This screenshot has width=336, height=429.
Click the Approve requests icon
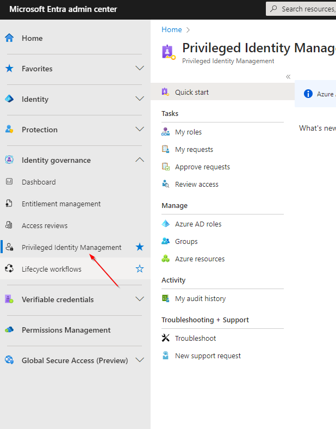(x=165, y=167)
